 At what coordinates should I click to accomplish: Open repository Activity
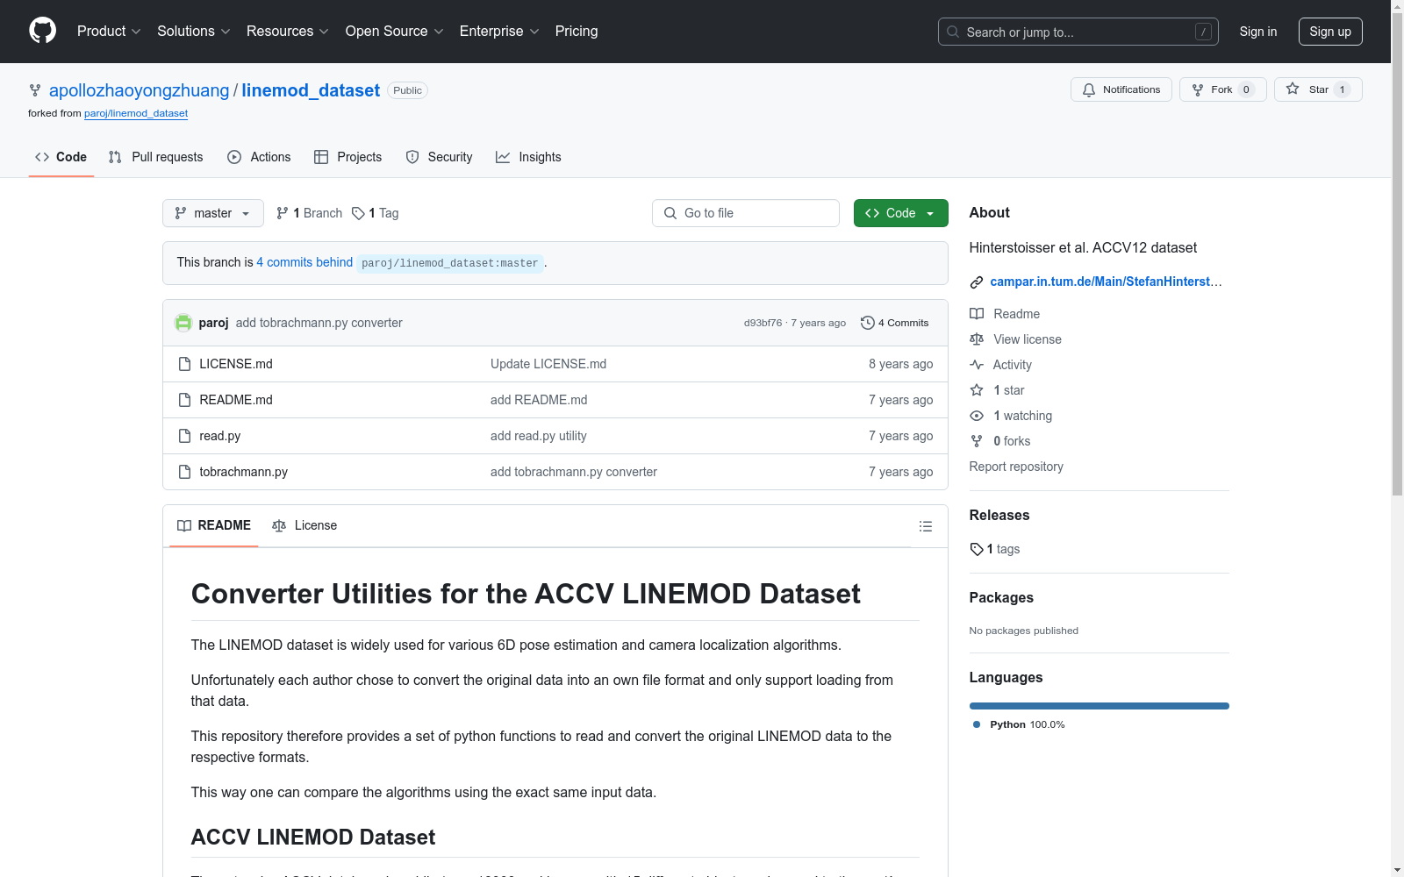click(1010, 365)
